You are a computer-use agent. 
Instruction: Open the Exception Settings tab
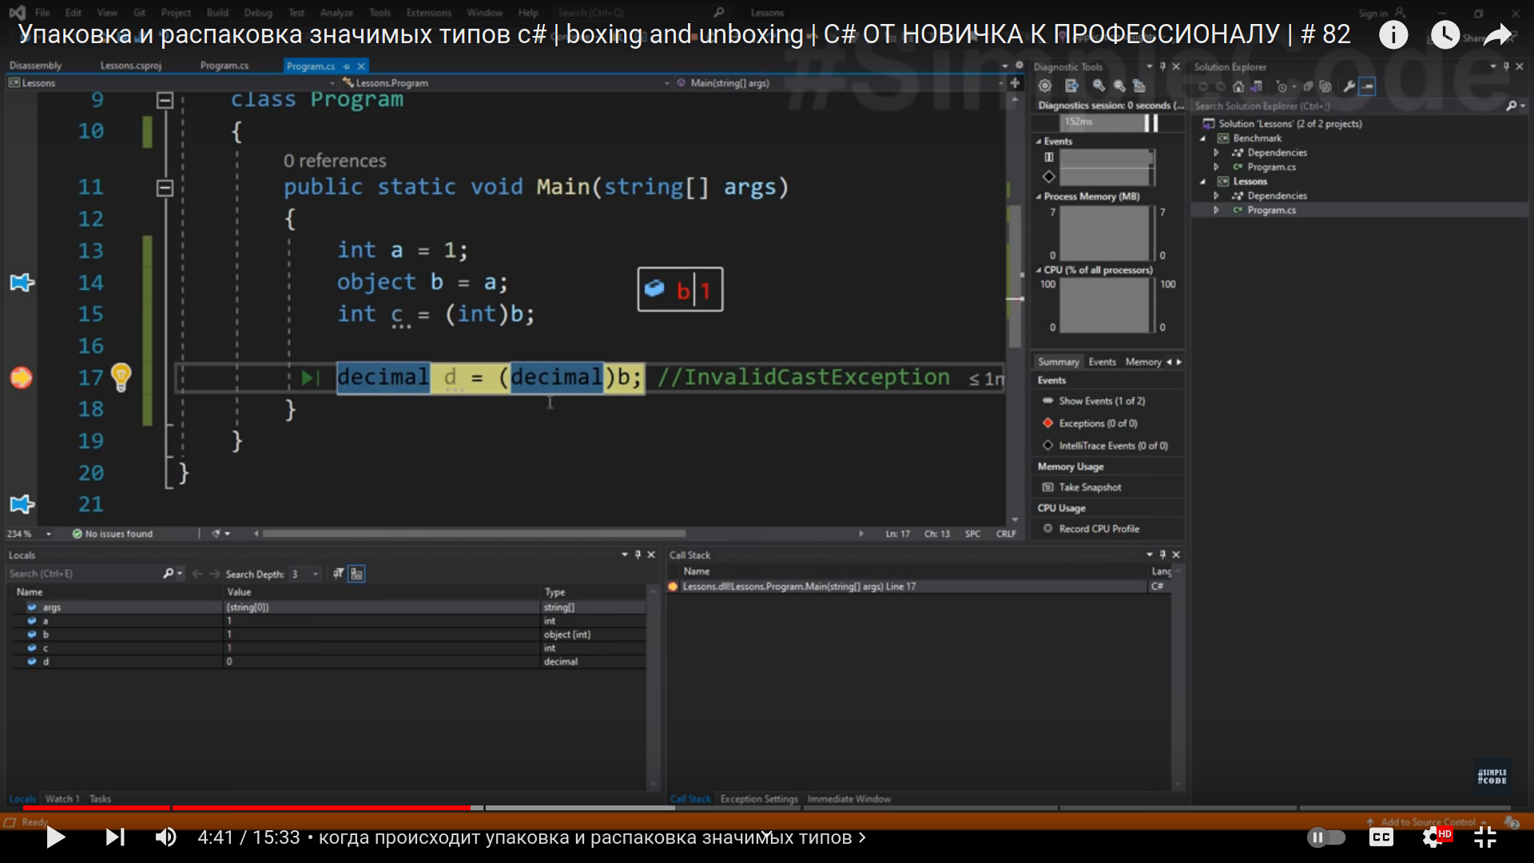click(758, 799)
